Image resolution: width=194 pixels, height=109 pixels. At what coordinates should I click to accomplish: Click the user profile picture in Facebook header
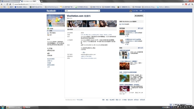(131, 11)
